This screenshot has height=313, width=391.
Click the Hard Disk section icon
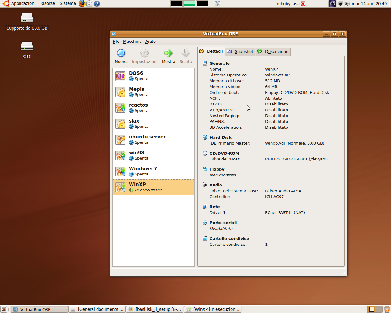[205, 137]
